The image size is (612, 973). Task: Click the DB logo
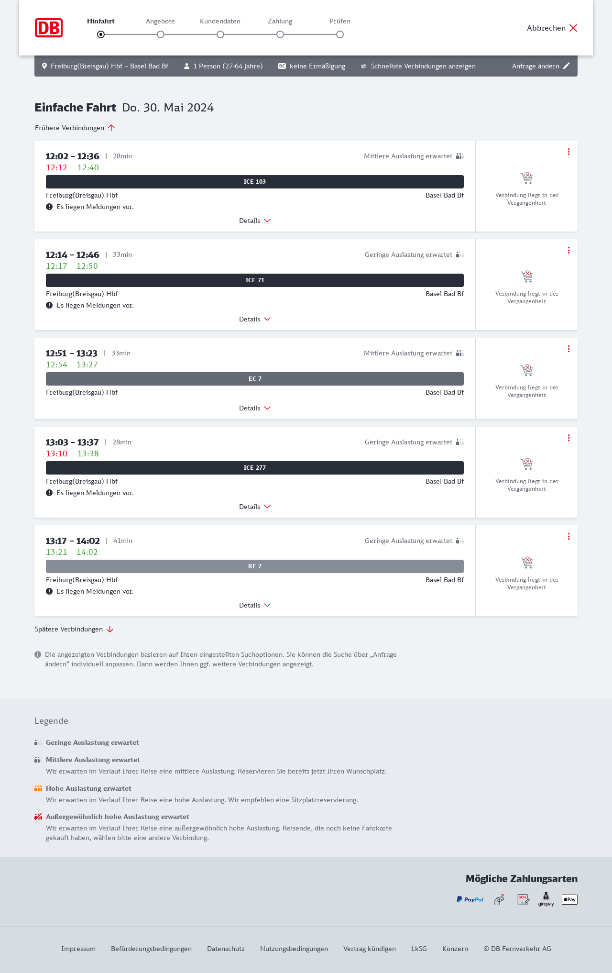point(49,28)
